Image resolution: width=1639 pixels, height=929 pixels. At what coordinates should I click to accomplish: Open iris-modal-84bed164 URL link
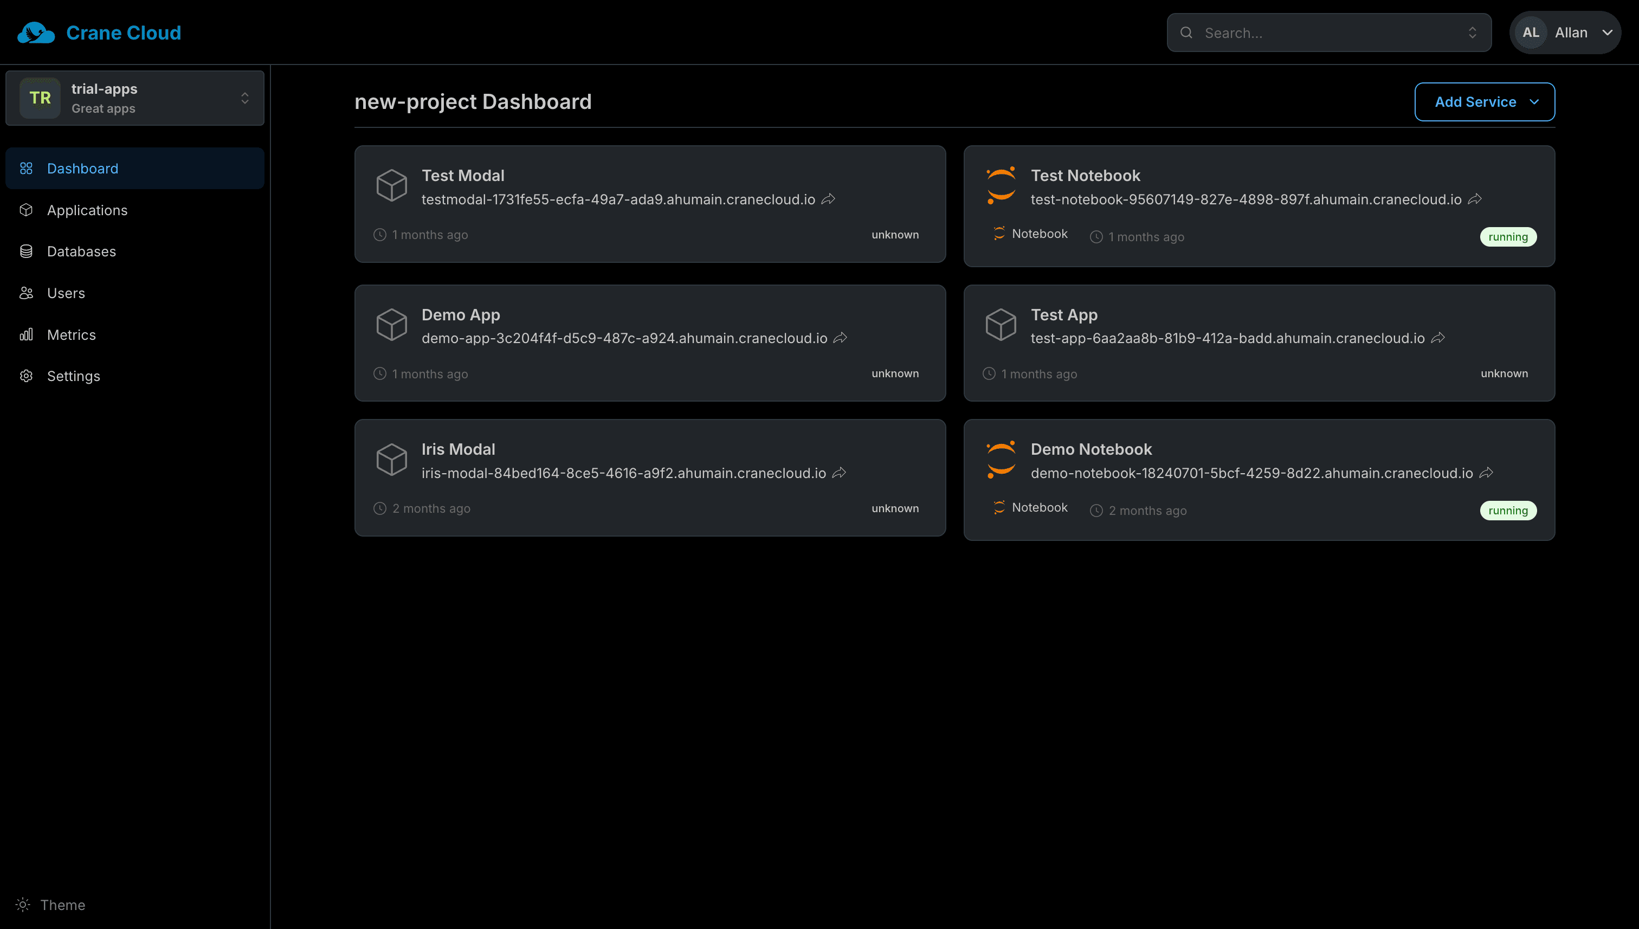pyautogui.click(x=624, y=473)
